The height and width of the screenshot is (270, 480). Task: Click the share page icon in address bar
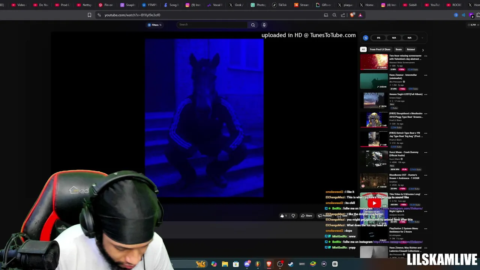(343, 15)
